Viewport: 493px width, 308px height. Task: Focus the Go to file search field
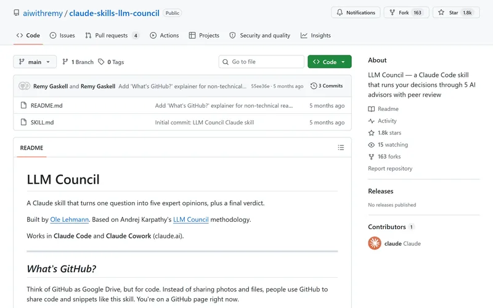point(261,62)
